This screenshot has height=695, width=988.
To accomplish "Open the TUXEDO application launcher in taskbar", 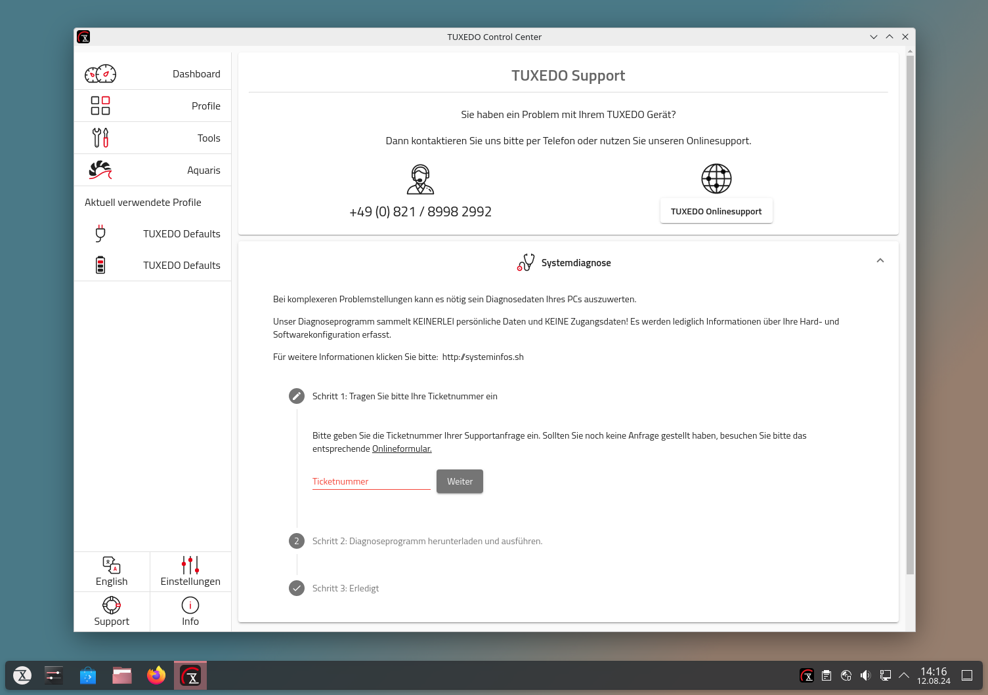I will (22, 675).
